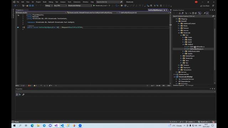The width and height of the screenshot is (228, 128).
Task: Click the pin icon on GetFactByIdQuery.cs tab
Action: 164,10
